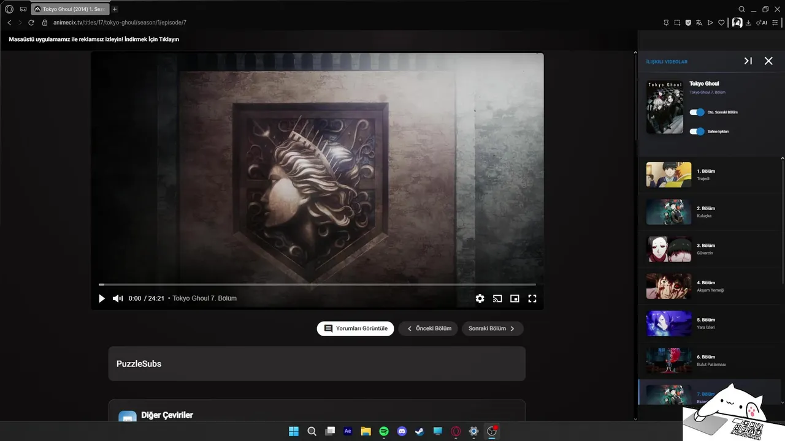Go to Önceki Bölüm

(x=428, y=328)
